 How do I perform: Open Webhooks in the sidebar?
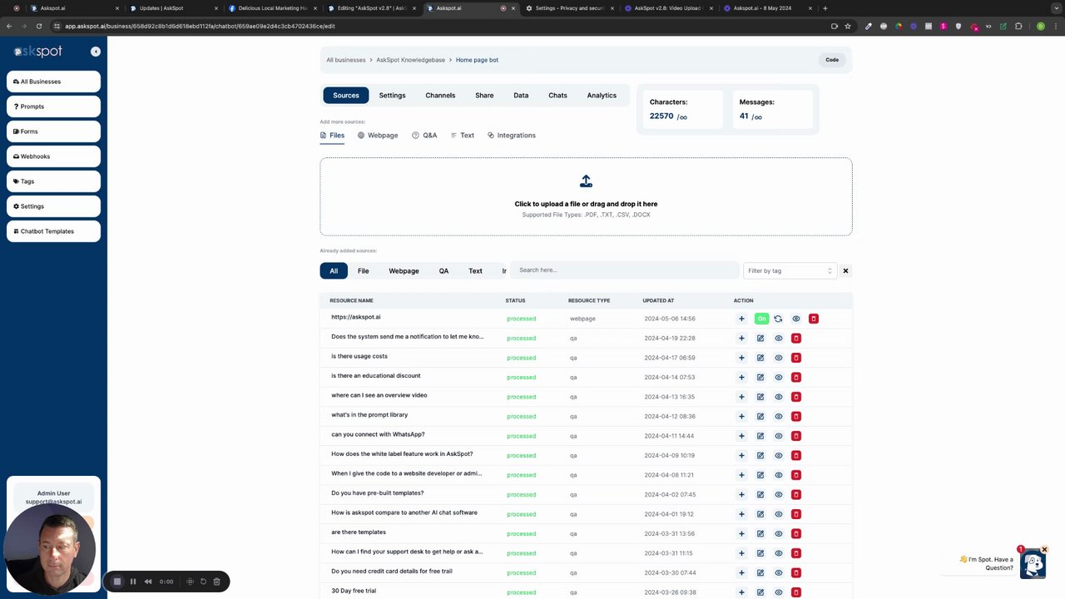53,156
